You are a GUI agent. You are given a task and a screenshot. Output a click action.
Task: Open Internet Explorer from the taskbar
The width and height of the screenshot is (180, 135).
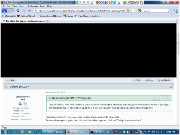(x=15, y=132)
